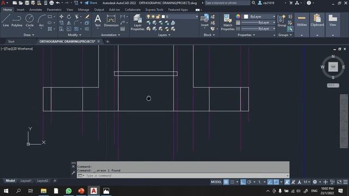Select the Polyline tool
Screen dimensions: 349x196
coord(17,21)
